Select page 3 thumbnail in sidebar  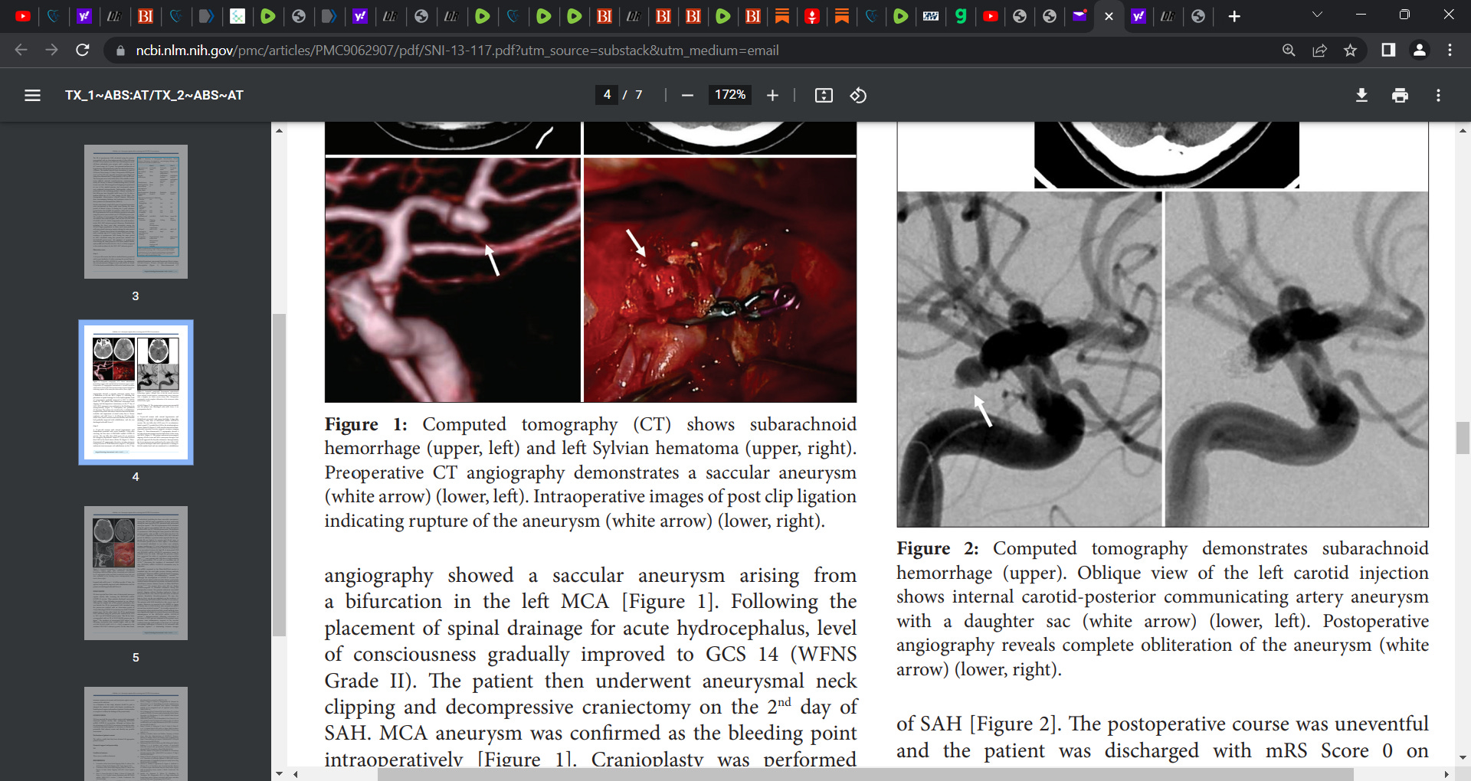[136, 211]
